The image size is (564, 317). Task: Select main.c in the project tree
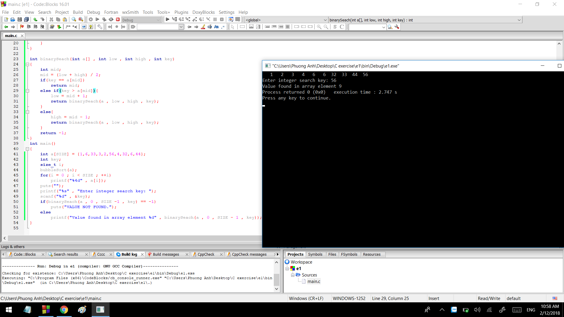(314, 281)
